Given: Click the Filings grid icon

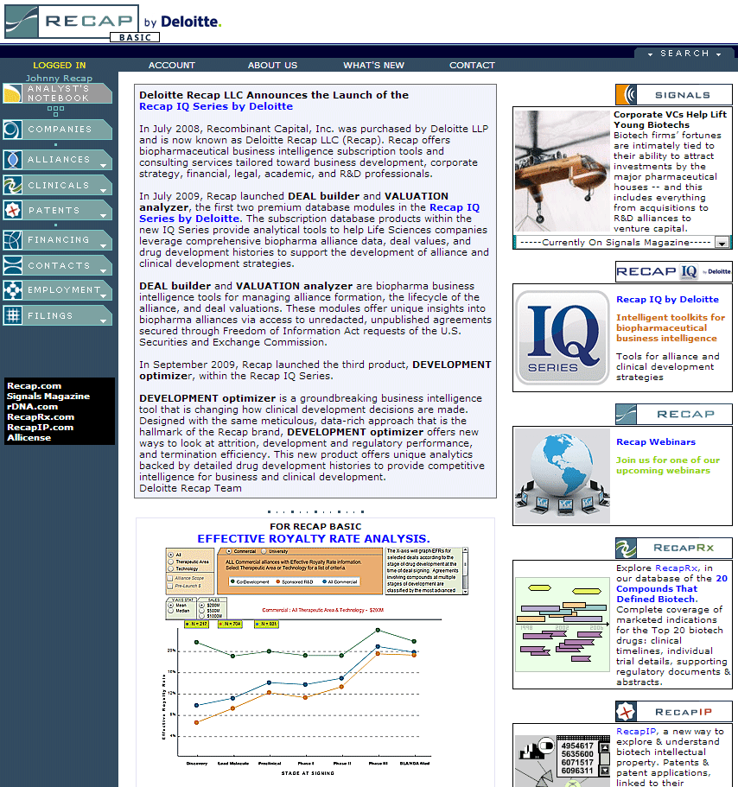Looking at the screenshot, I should [x=12, y=316].
